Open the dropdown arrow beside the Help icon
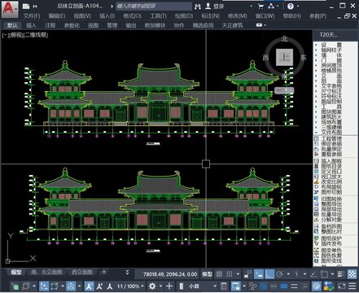The image size is (359, 293). (x=298, y=6)
